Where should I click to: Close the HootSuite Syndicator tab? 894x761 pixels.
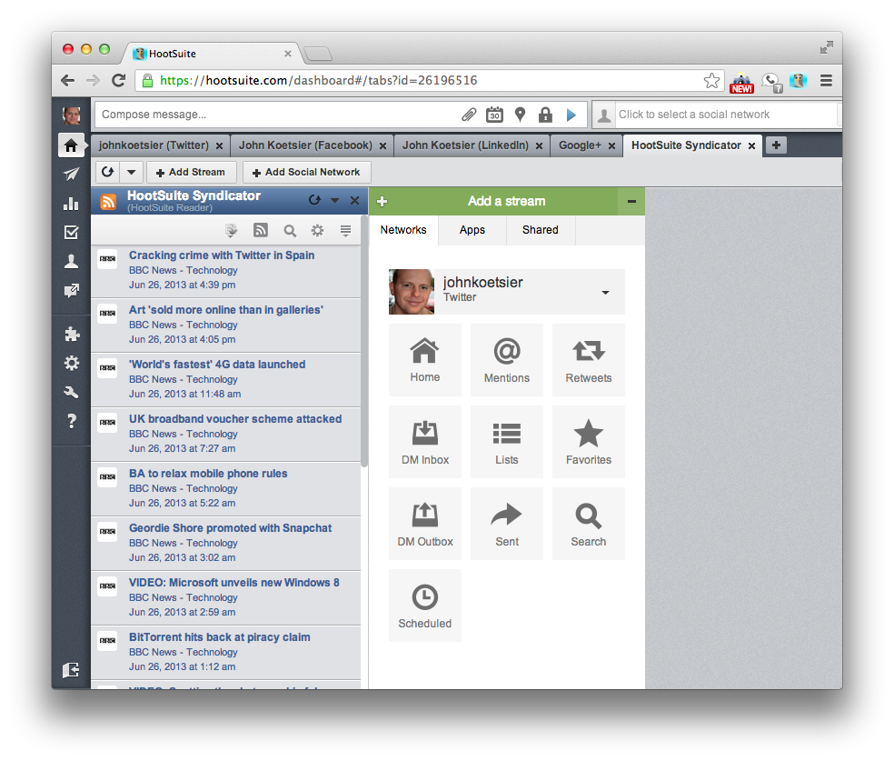(751, 146)
